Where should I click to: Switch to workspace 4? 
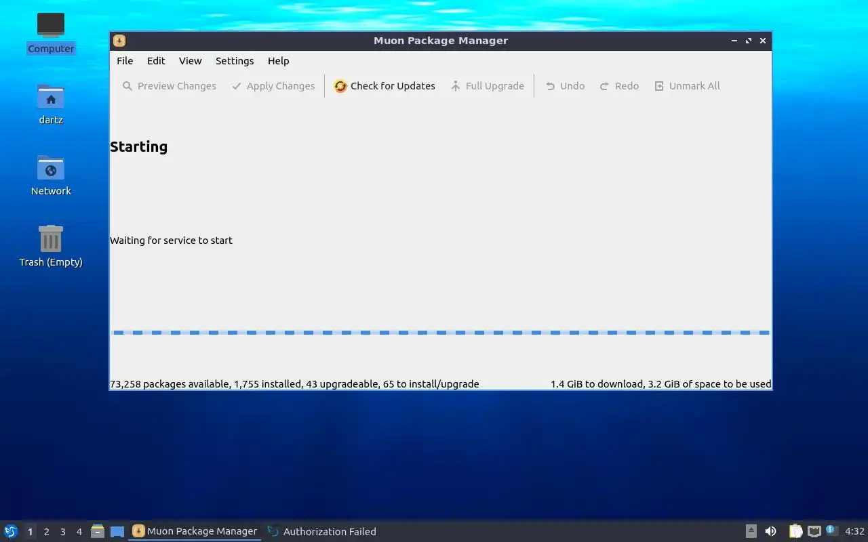coord(79,532)
